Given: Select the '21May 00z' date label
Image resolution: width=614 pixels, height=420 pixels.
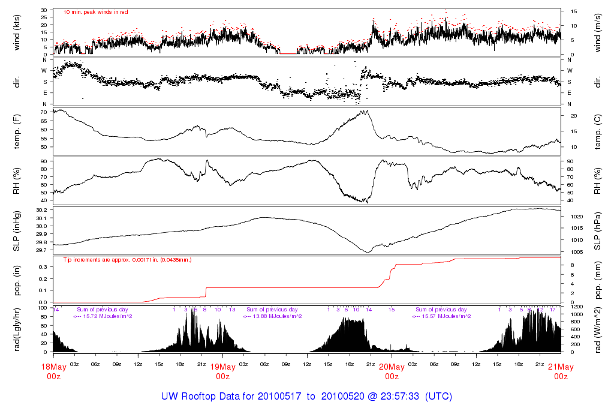Looking at the screenshot, I should pyautogui.click(x=561, y=371).
